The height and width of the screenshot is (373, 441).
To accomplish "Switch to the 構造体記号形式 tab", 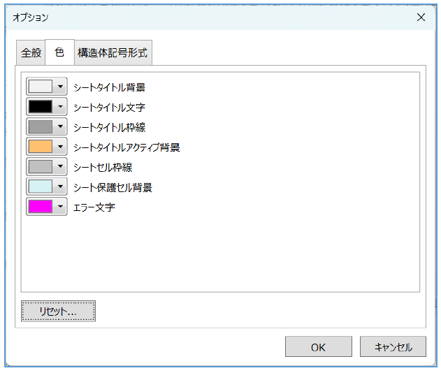I will pos(113,53).
